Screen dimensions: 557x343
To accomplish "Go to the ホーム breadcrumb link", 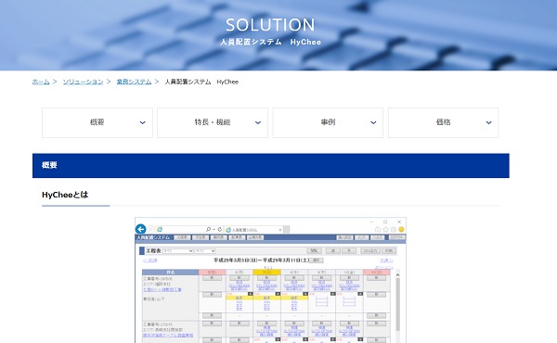I will coord(41,82).
